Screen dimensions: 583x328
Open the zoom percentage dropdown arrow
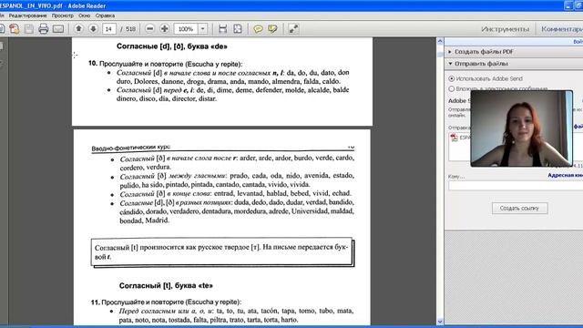click(x=202, y=29)
